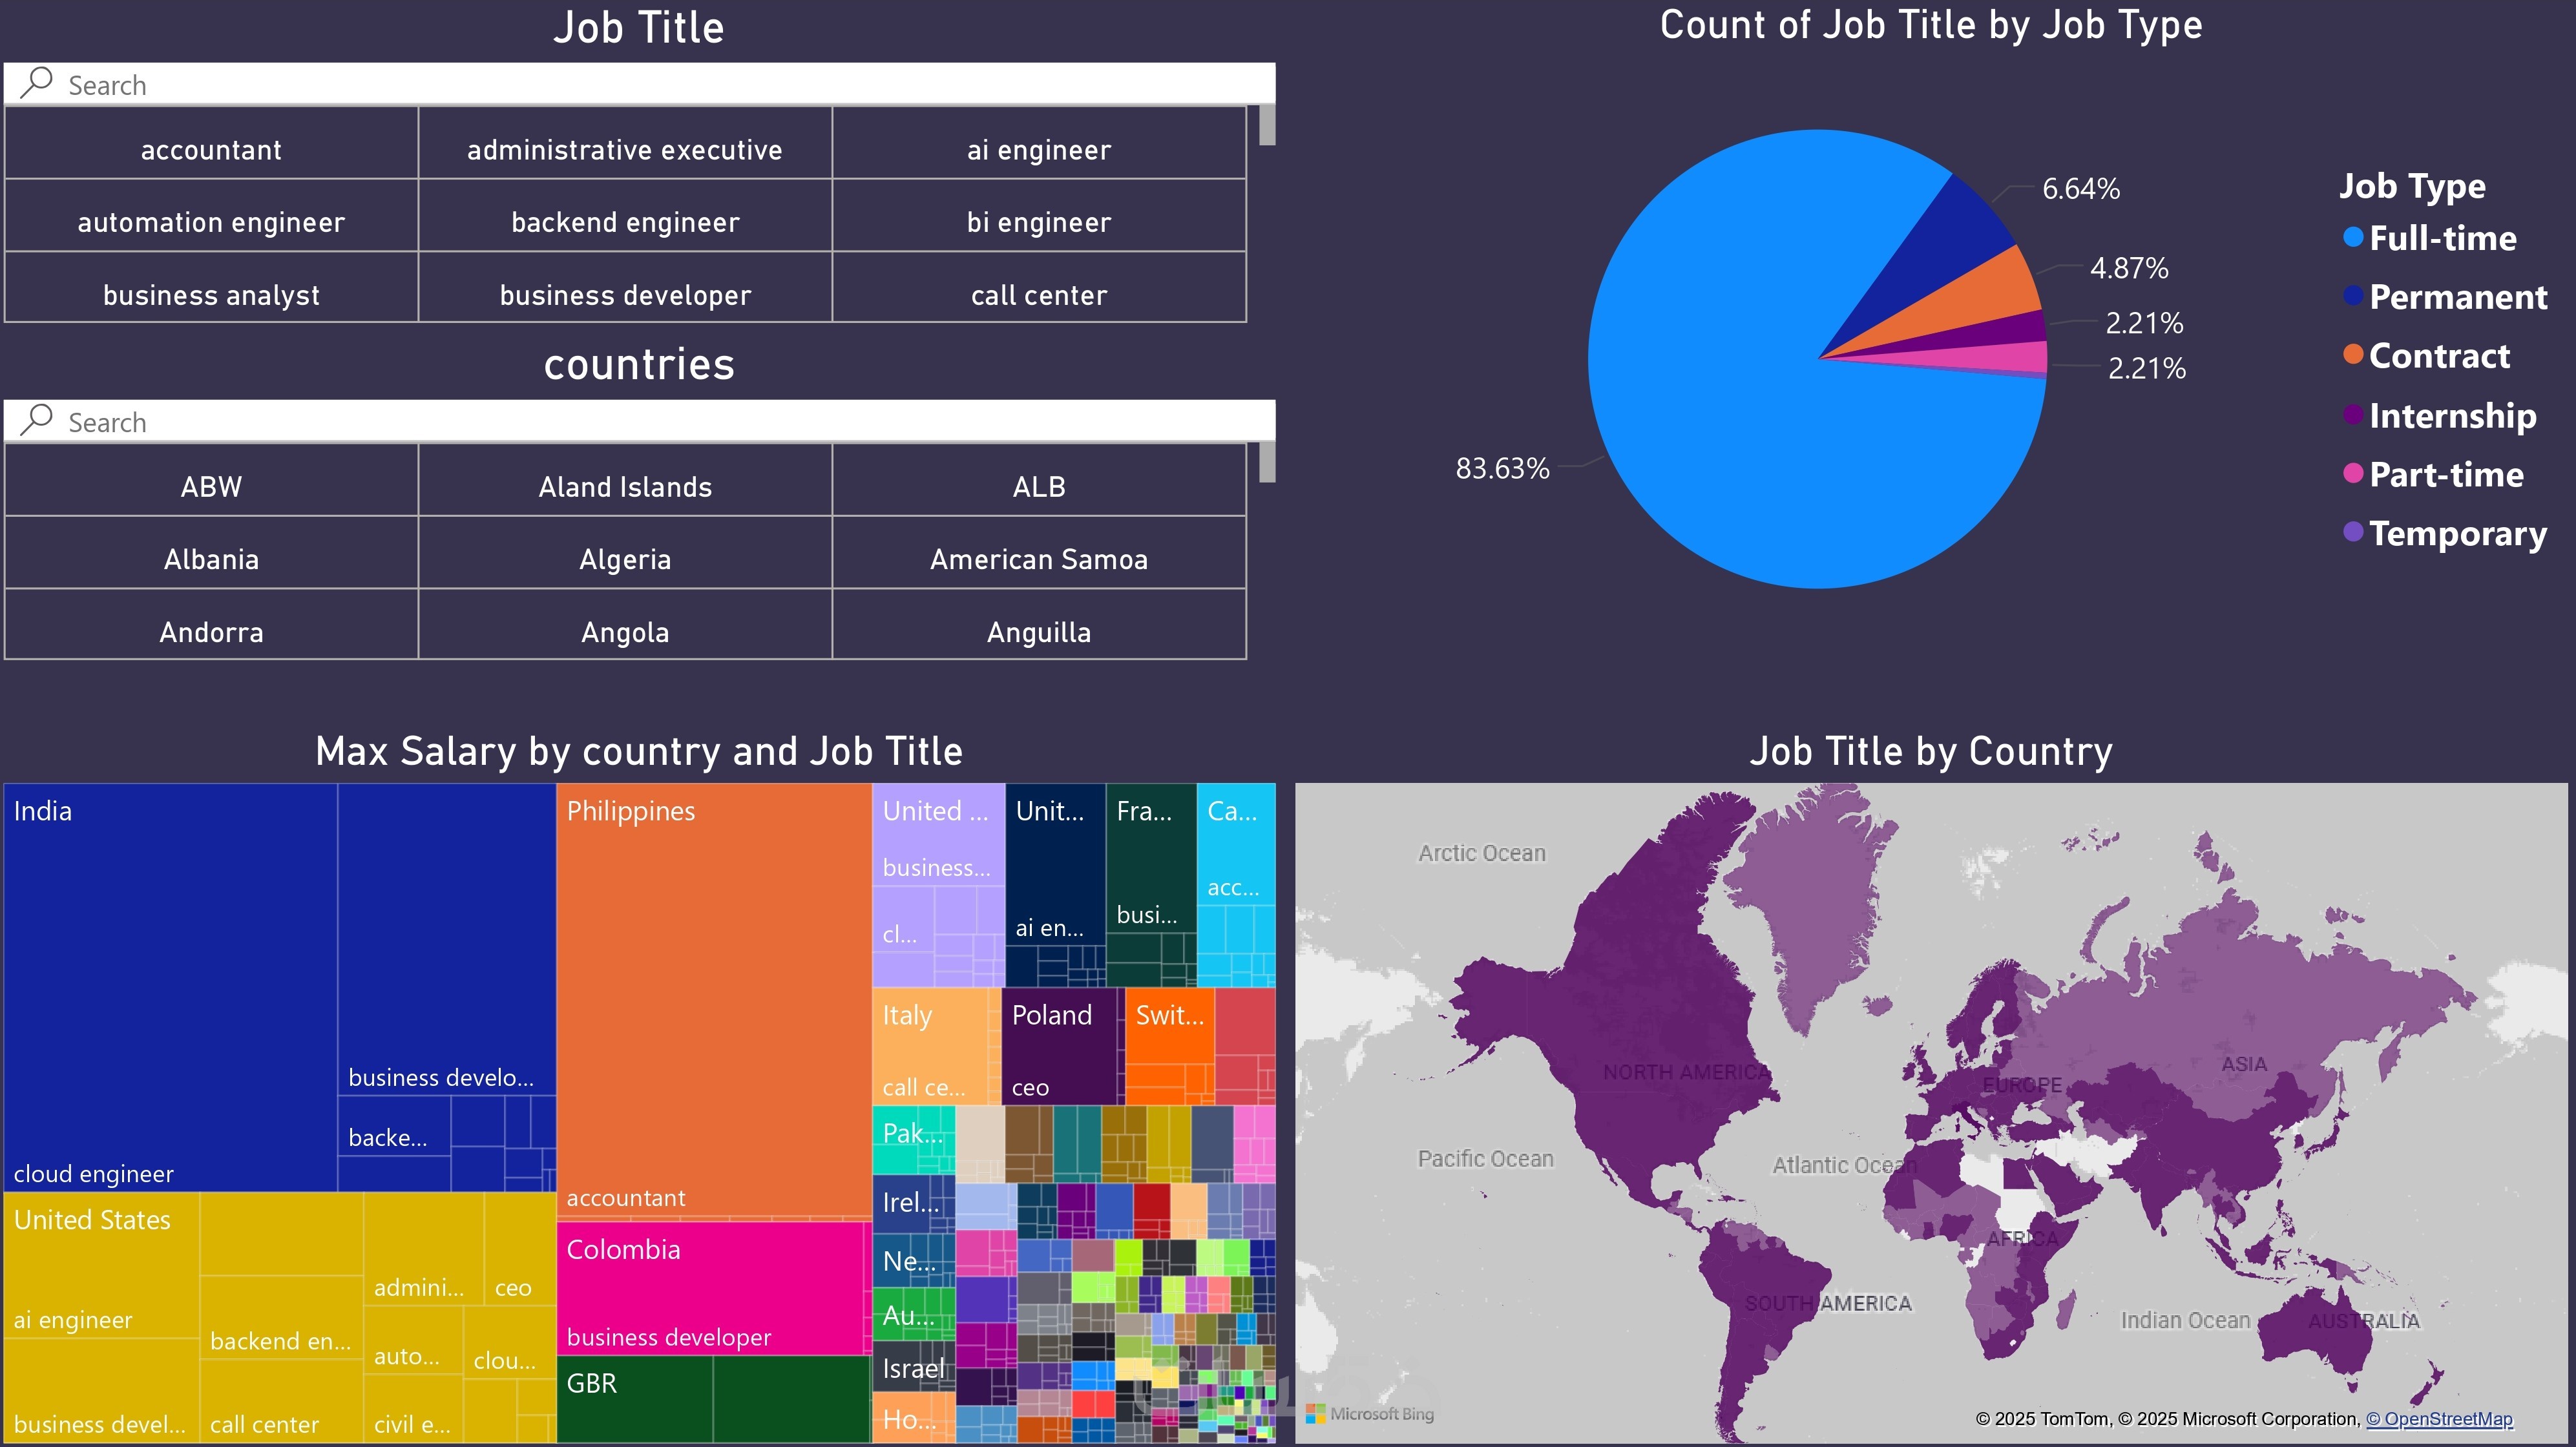
Task: Click inside the Job Title search field
Action: tap(400, 84)
